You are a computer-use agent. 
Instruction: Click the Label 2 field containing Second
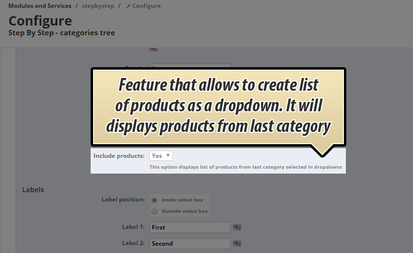(x=190, y=243)
